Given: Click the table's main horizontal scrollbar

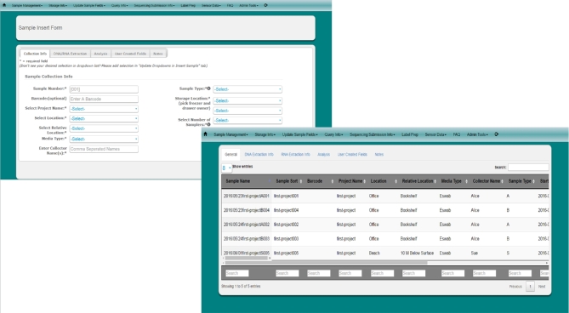Looking at the screenshot, I should [x=326, y=263].
